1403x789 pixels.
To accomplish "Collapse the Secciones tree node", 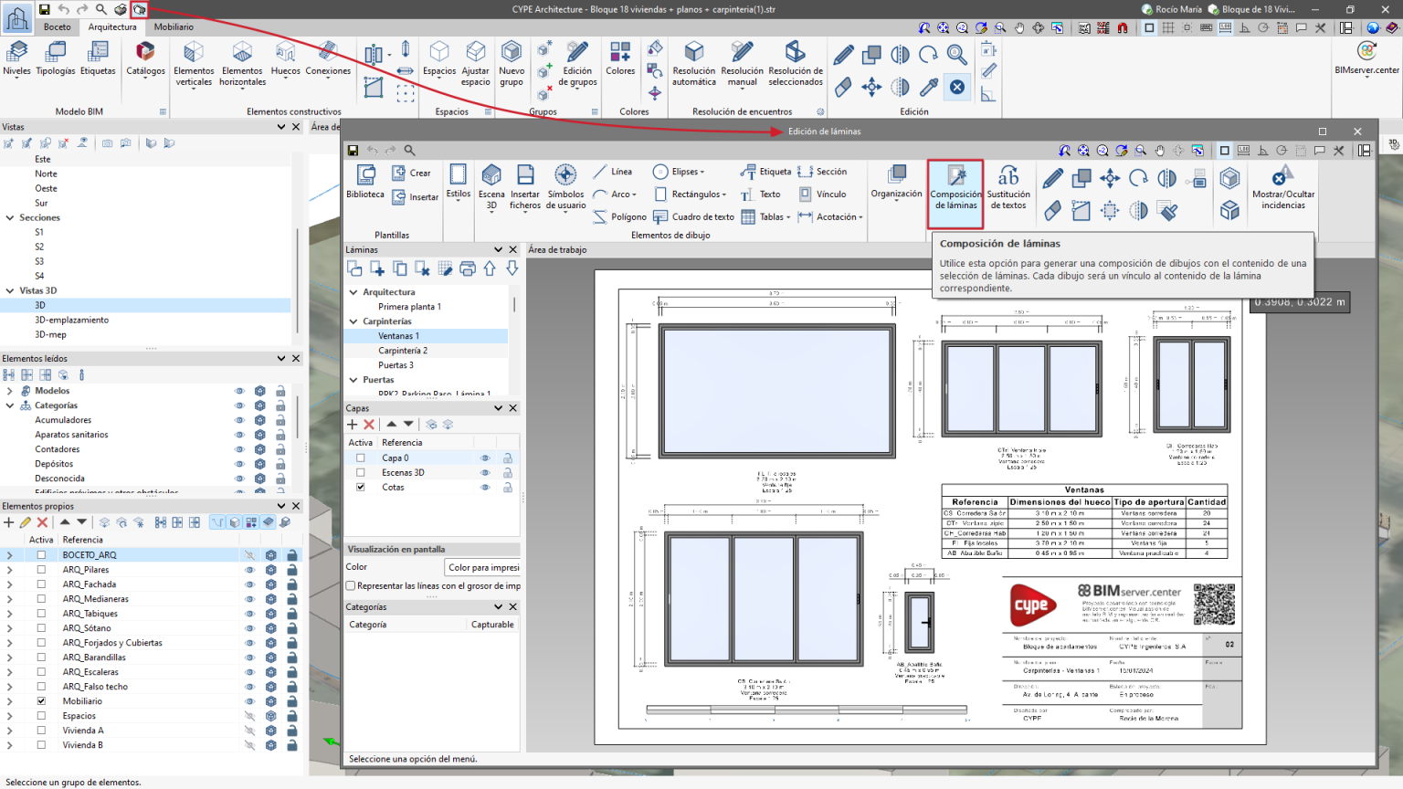I will [10, 218].
